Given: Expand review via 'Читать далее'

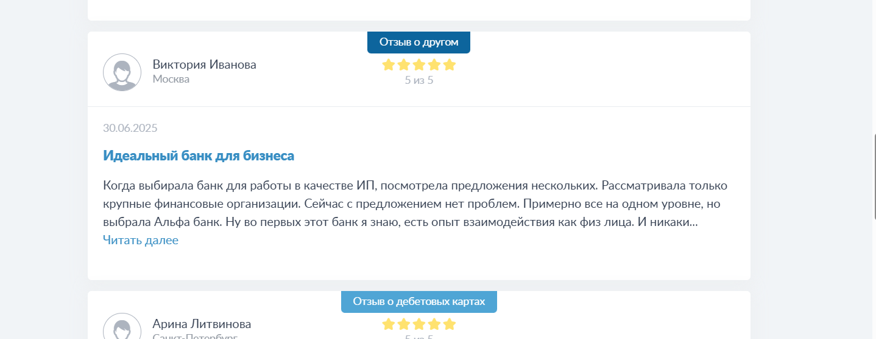Looking at the screenshot, I should tap(141, 240).
